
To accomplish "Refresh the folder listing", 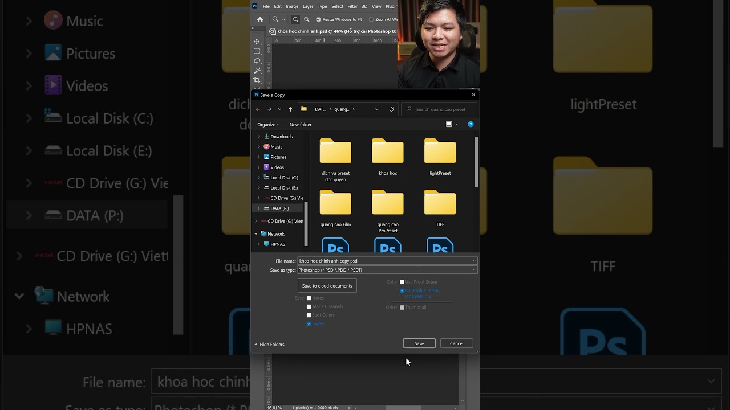I will [x=391, y=109].
